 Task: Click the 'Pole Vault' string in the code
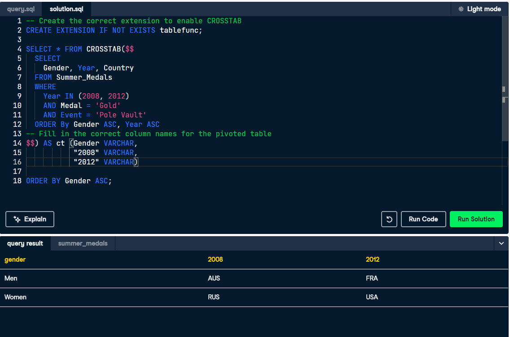[121, 115]
